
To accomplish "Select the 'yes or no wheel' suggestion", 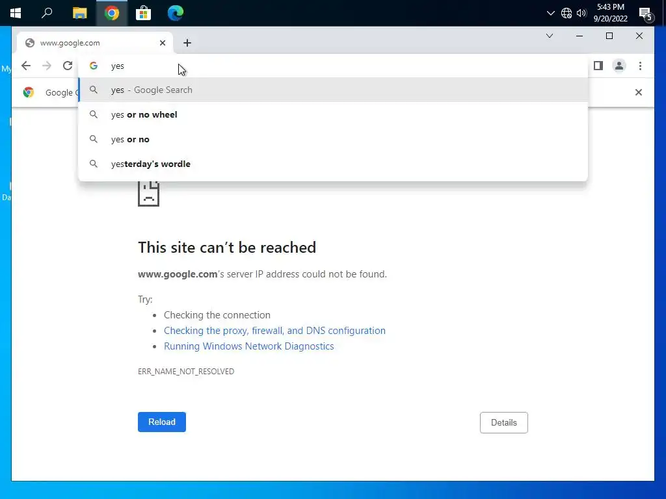I will 333,114.
